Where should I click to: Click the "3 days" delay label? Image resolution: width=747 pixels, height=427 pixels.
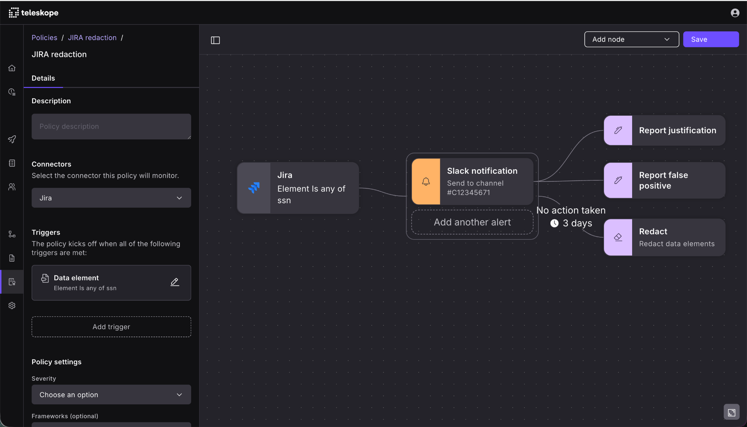click(x=577, y=223)
